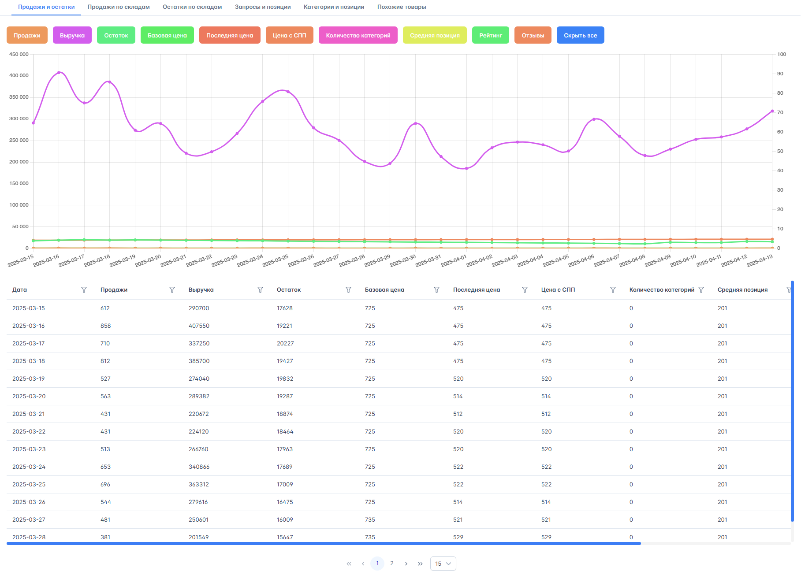The width and height of the screenshot is (801, 571).
Task: Open the rows-per-page dropdown showing 15
Action: (x=443, y=564)
